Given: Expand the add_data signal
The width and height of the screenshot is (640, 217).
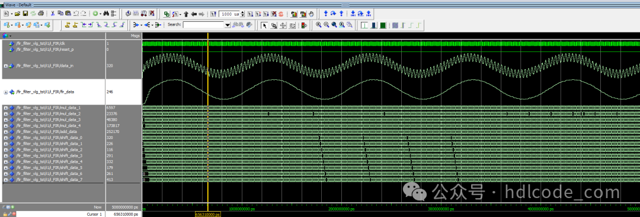Looking at the screenshot, I should pos(6,132).
